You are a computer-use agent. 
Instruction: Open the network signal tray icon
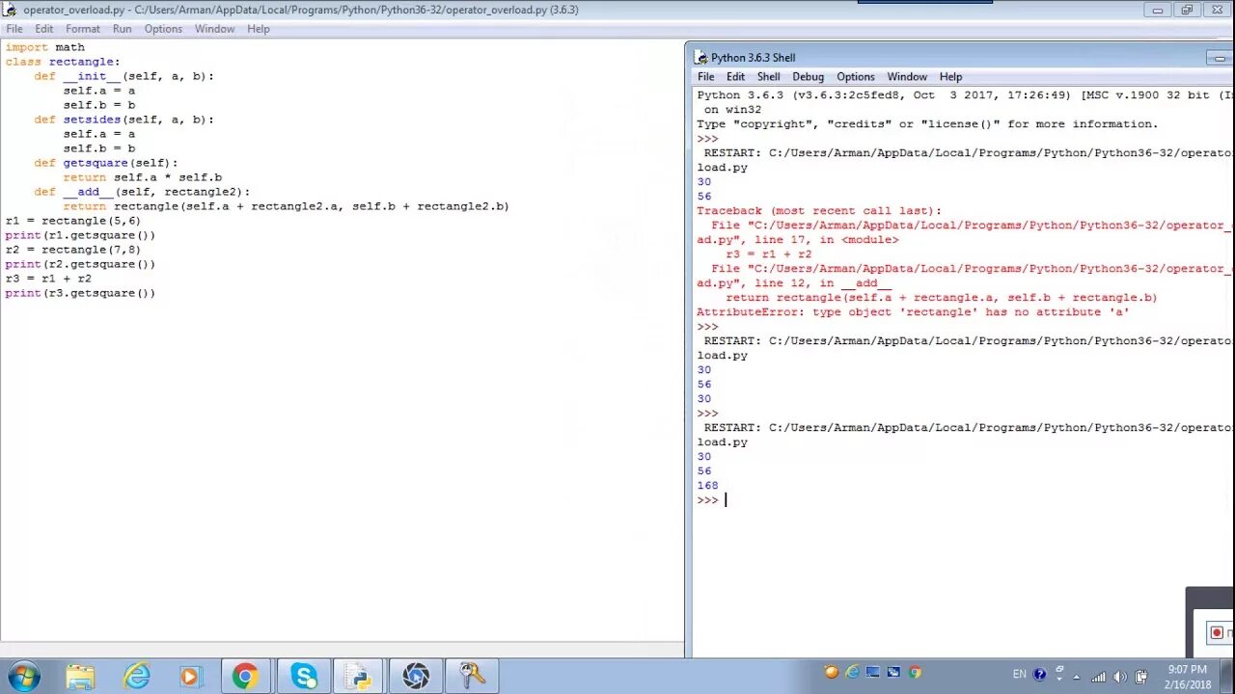coord(1099,677)
